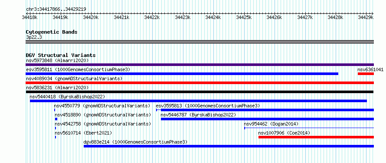Click the 34429k ruler position
386x163 pixels.
(366, 17)
